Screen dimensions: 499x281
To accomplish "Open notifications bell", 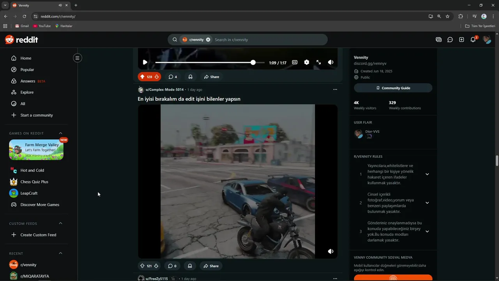I will click(x=473, y=39).
